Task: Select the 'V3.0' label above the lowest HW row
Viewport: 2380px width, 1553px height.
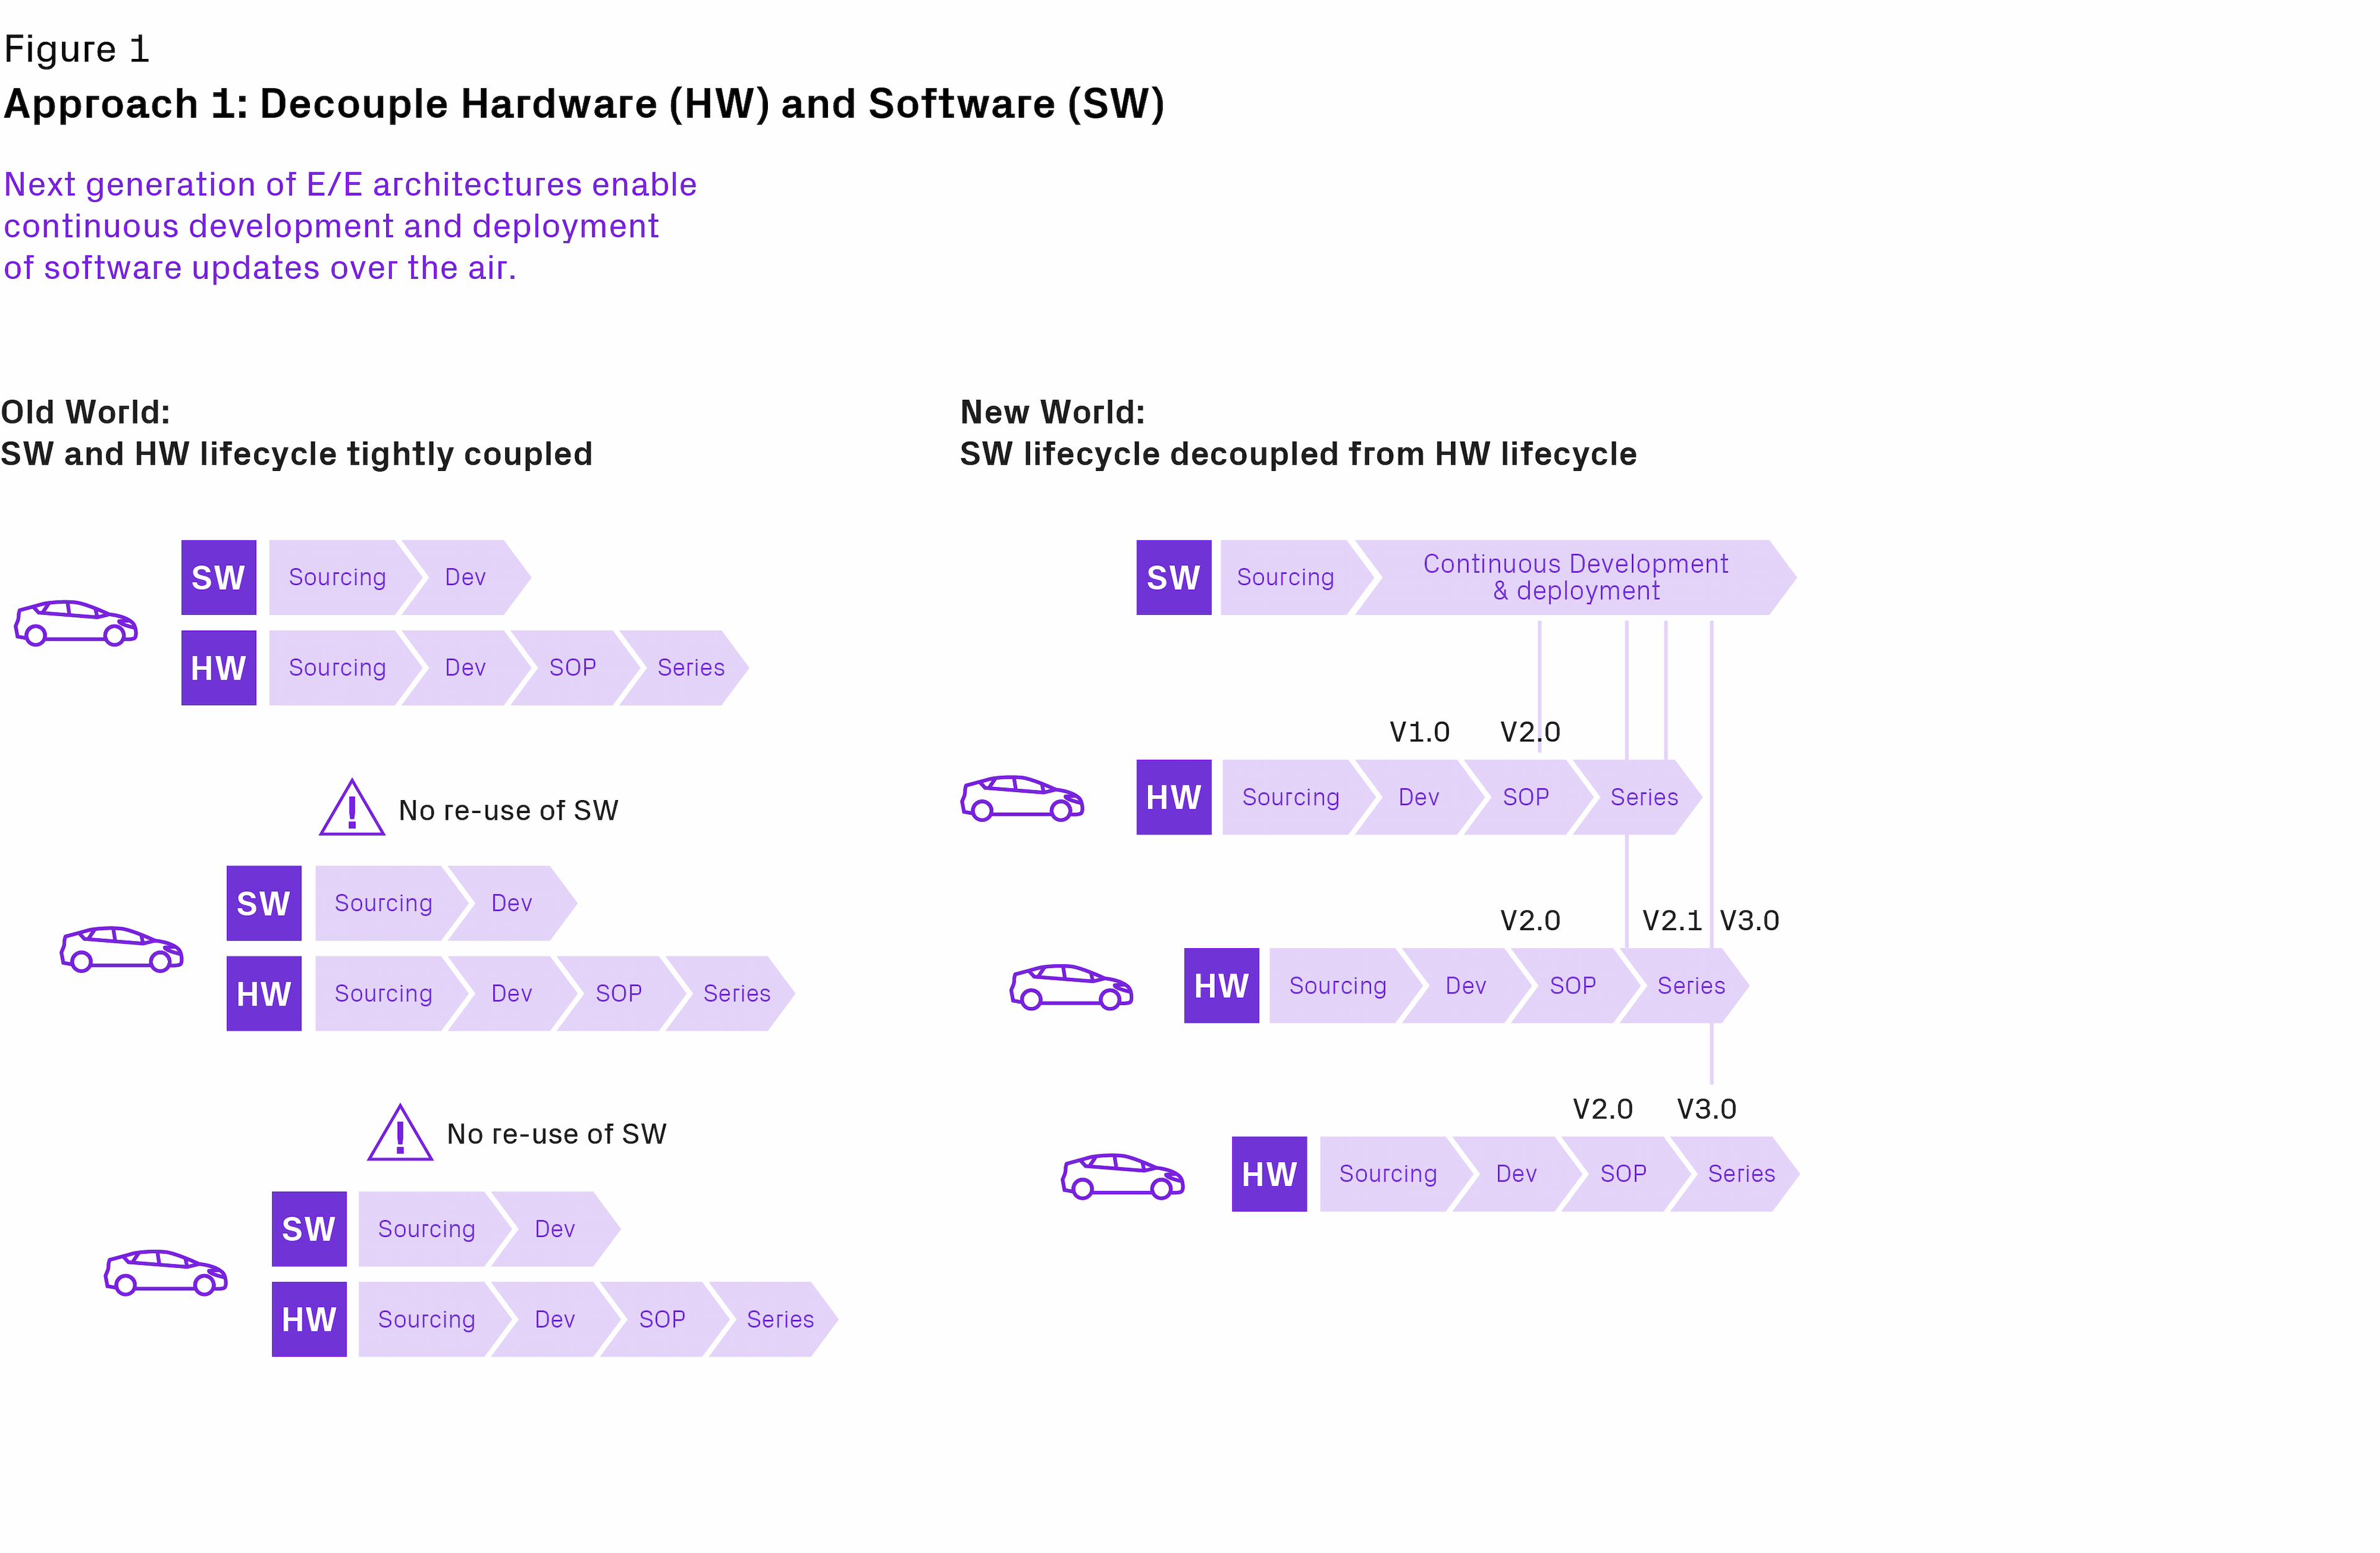Action: click(x=1707, y=1109)
